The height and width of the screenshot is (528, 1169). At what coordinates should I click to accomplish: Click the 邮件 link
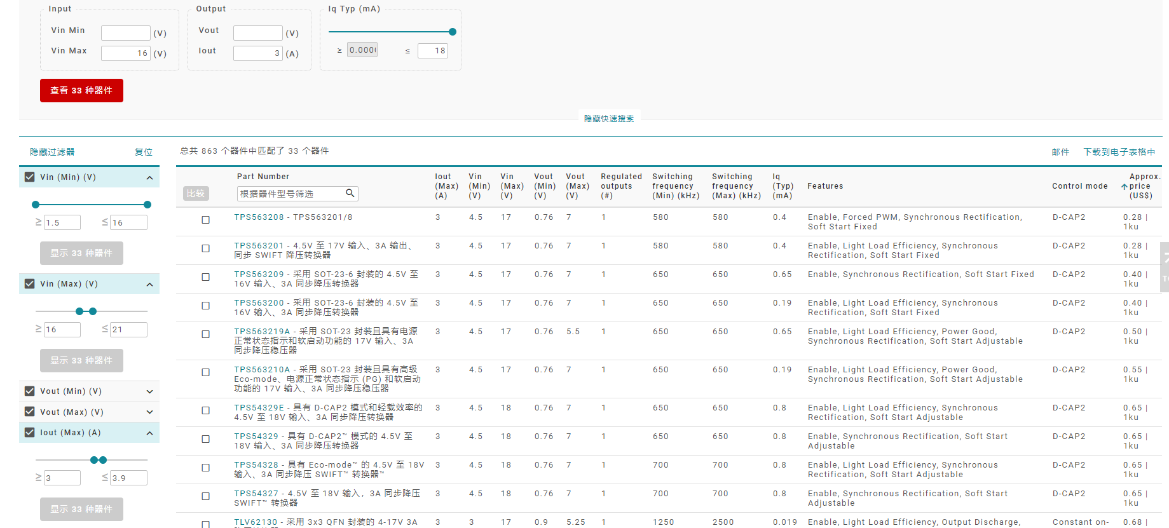[x=1060, y=152]
